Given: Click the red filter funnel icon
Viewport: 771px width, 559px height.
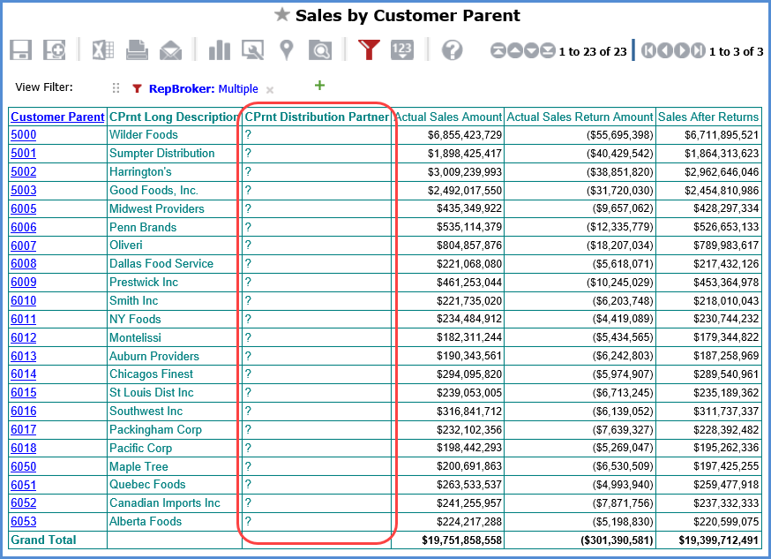Looking at the screenshot, I should click(369, 50).
